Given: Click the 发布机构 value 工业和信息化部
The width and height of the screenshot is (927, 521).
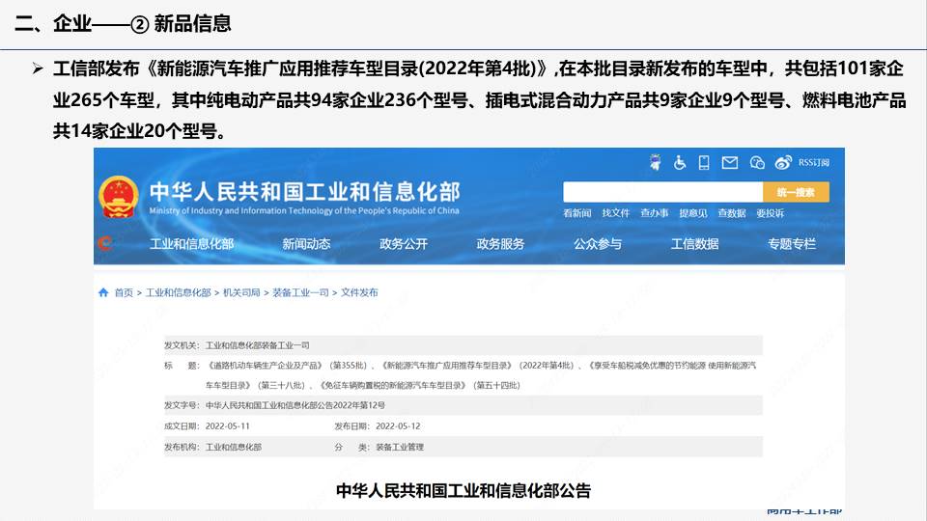Looking at the screenshot, I should [x=234, y=447].
